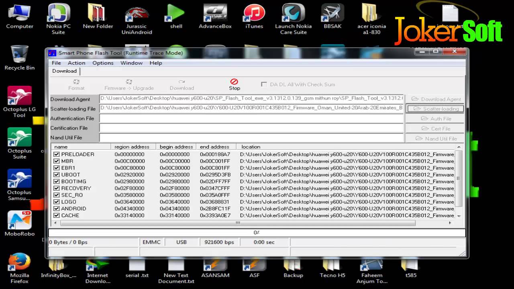Open the Window menu
514x289 pixels.
click(131, 63)
